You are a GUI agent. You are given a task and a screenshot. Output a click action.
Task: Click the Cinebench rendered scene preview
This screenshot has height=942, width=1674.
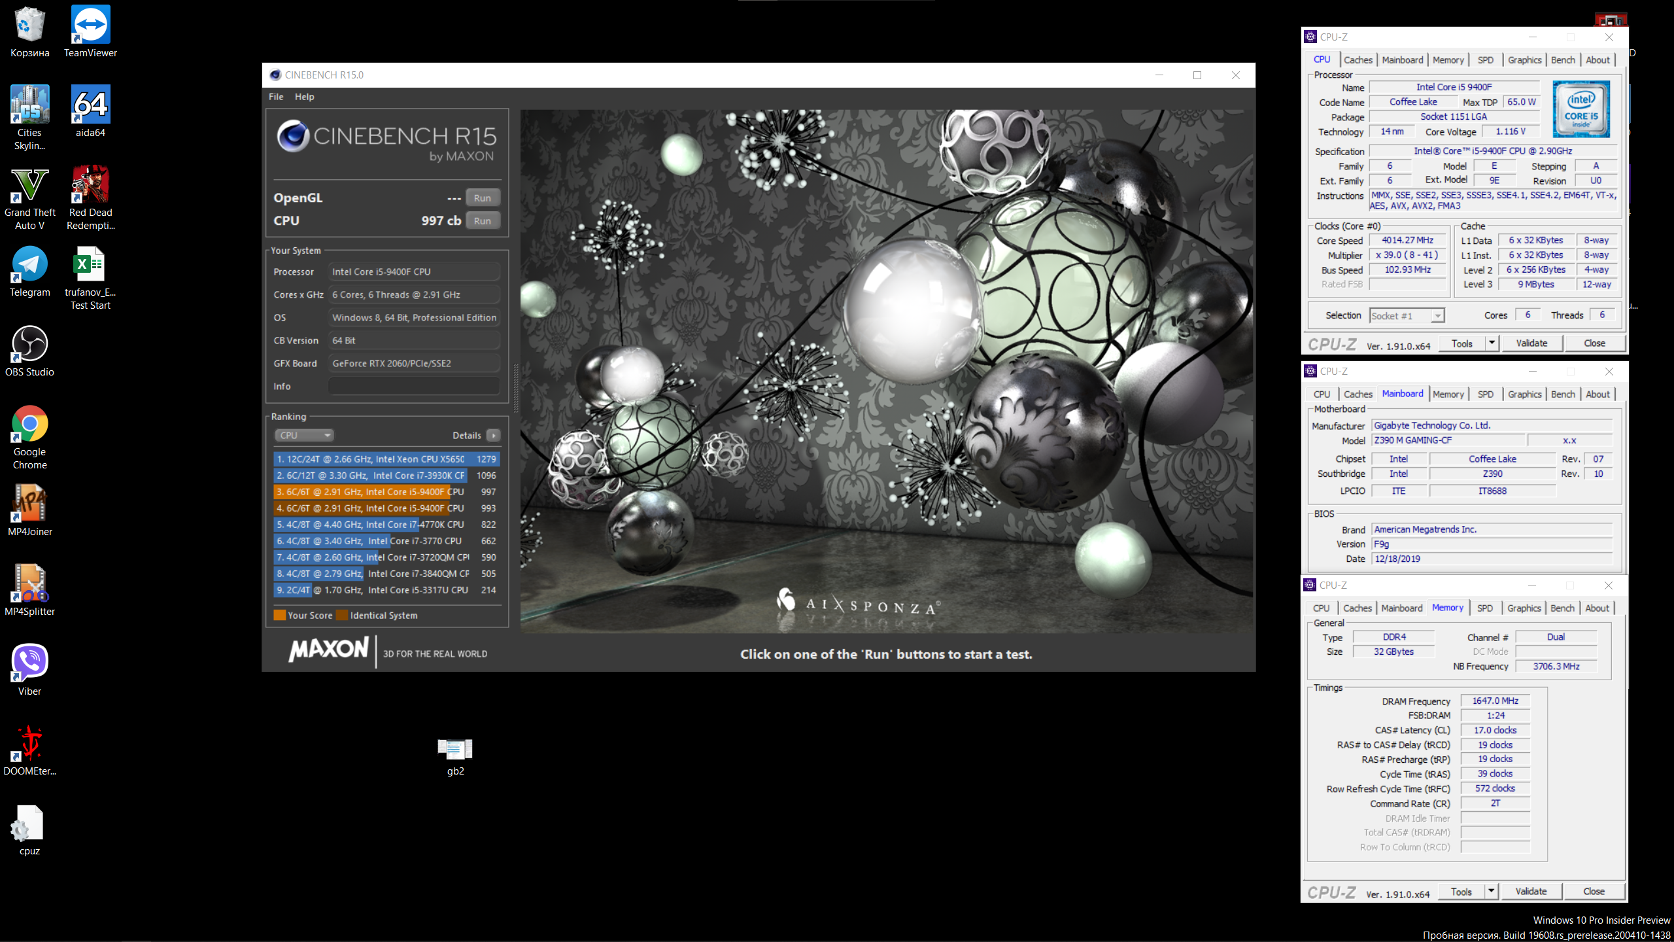[x=887, y=371]
